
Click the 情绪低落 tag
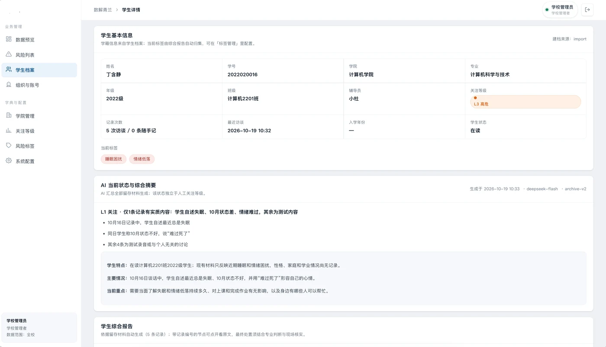(x=142, y=159)
